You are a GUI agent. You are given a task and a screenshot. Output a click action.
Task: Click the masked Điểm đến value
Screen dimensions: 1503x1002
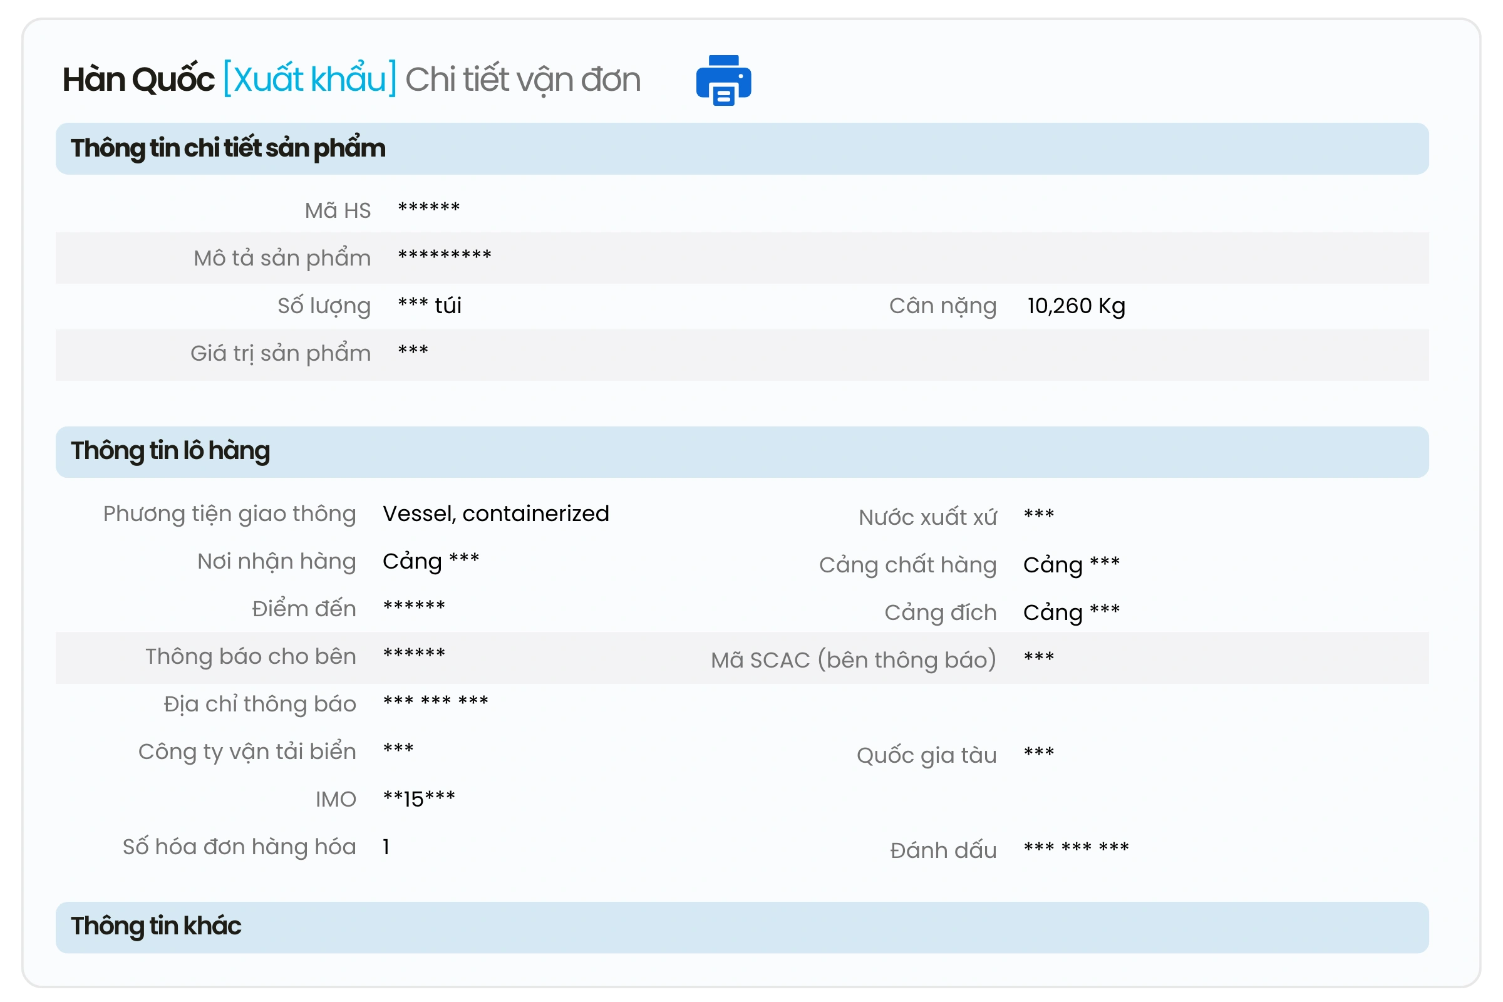click(414, 606)
